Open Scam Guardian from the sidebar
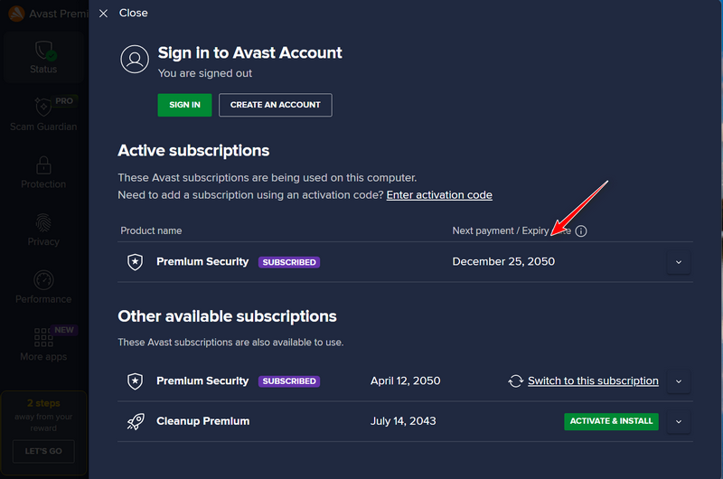Image resolution: width=723 pixels, height=479 pixels. click(43, 115)
